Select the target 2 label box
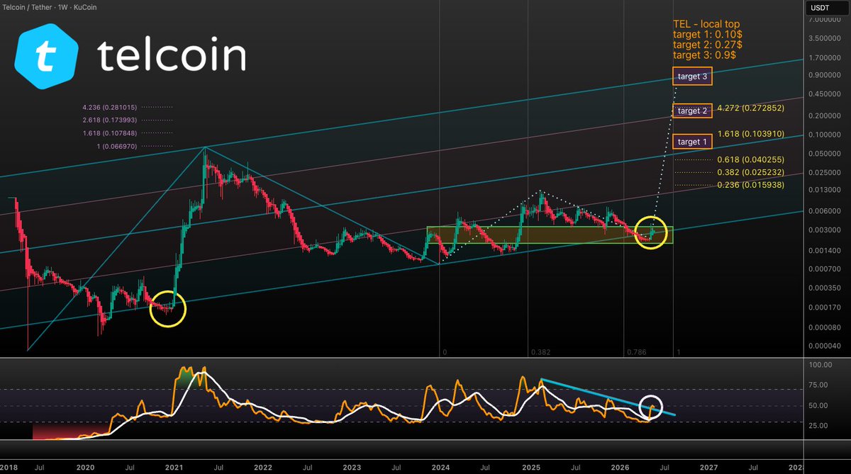Viewport: 851px width, 474px height. click(x=691, y=111)
